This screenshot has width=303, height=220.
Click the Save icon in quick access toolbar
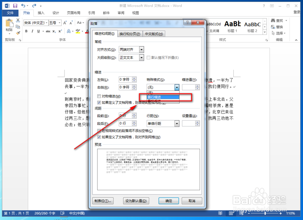coord(15,6)
